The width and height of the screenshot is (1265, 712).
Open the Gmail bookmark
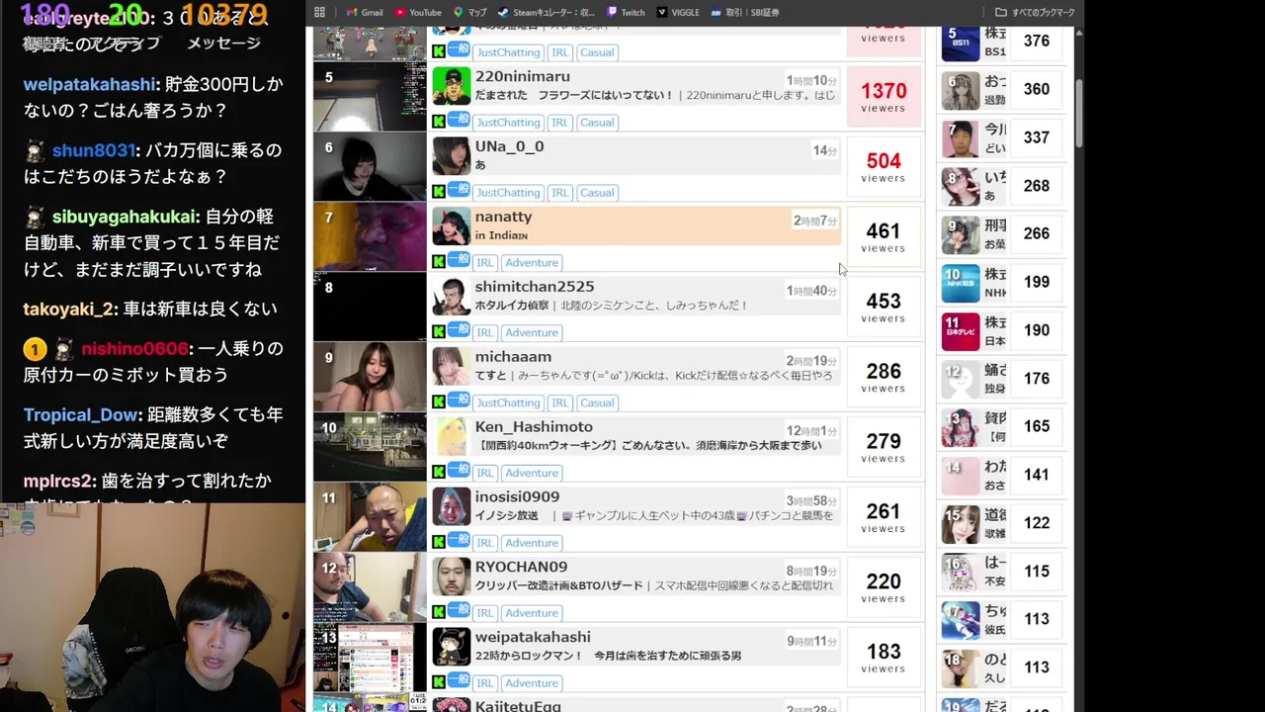click(365, 12)
